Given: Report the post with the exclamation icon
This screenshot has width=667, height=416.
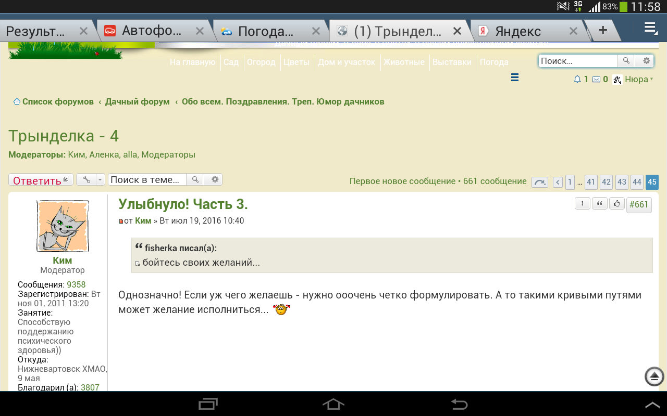Looking at the screenshot, I should 582,204.
